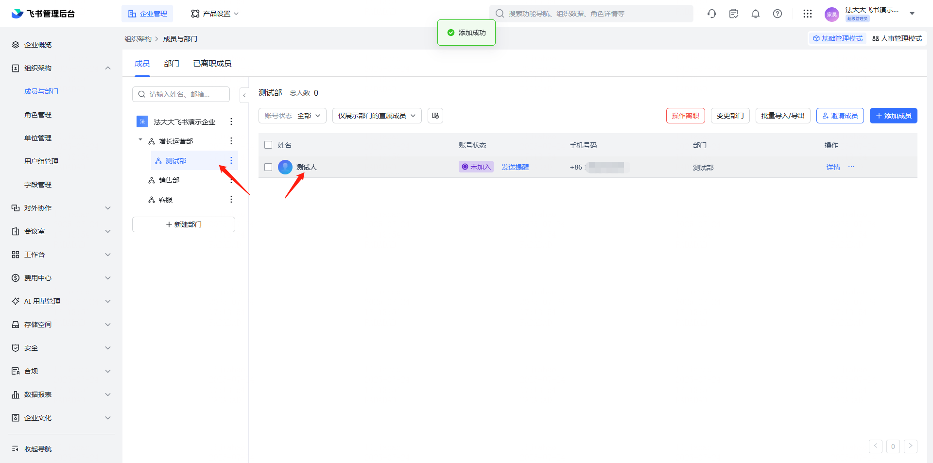Switch to the 部门 tab

[x=171, y=64]
